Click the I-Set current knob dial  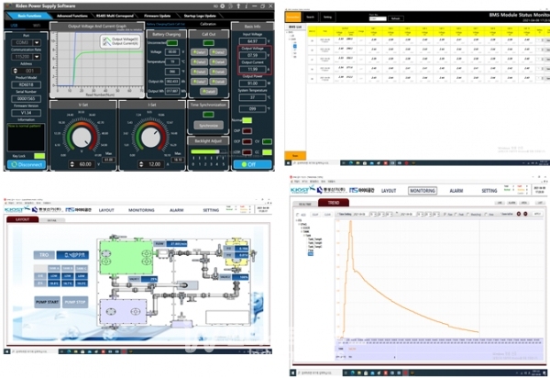(152, 138)
